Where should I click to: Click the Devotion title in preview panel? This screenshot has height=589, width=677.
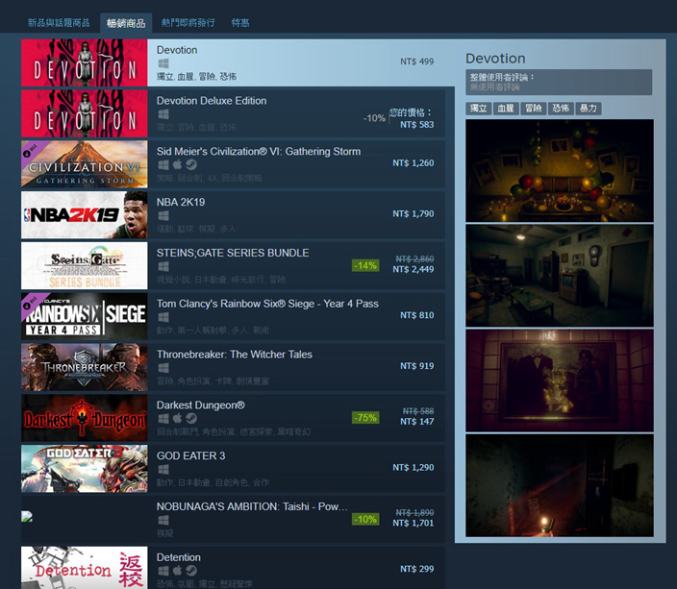495,59
